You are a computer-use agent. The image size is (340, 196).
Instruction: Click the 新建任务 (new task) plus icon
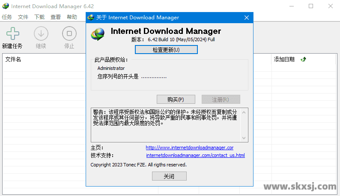[12, 33]
